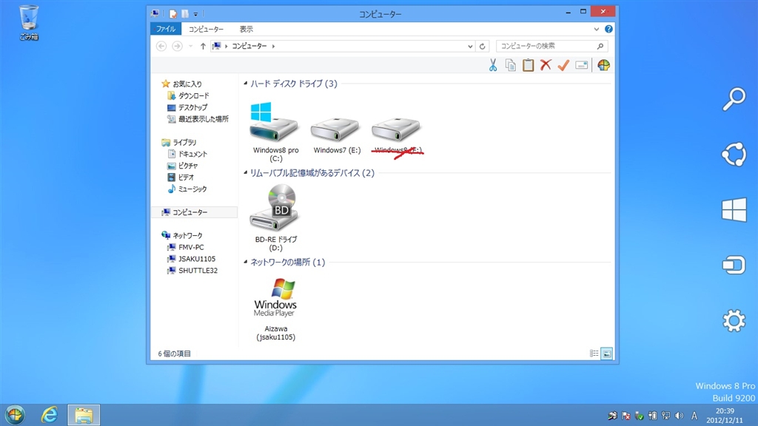Viewport: 758px width, 426px height.
Task: Open the Devices charm
Action: pyautogui.click(x=734, y=266)
